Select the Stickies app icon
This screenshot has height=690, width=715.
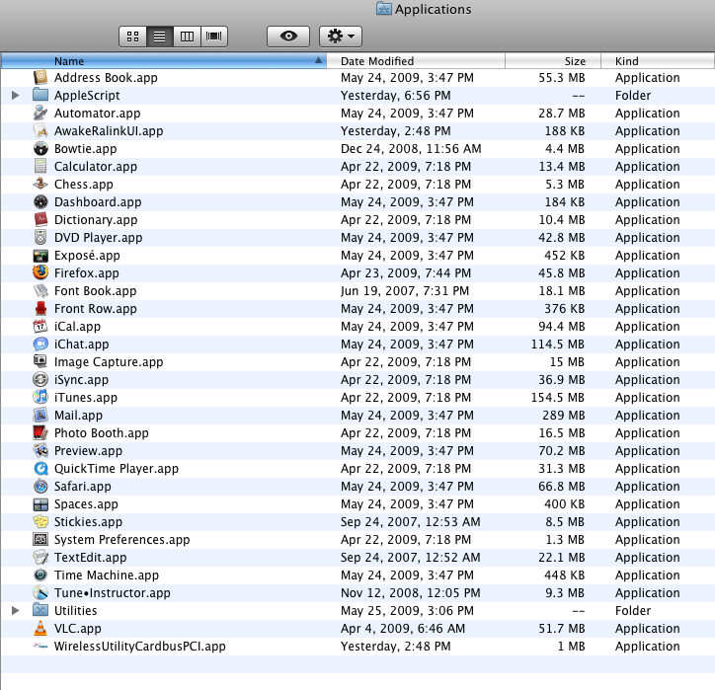(x=40, y=522)
